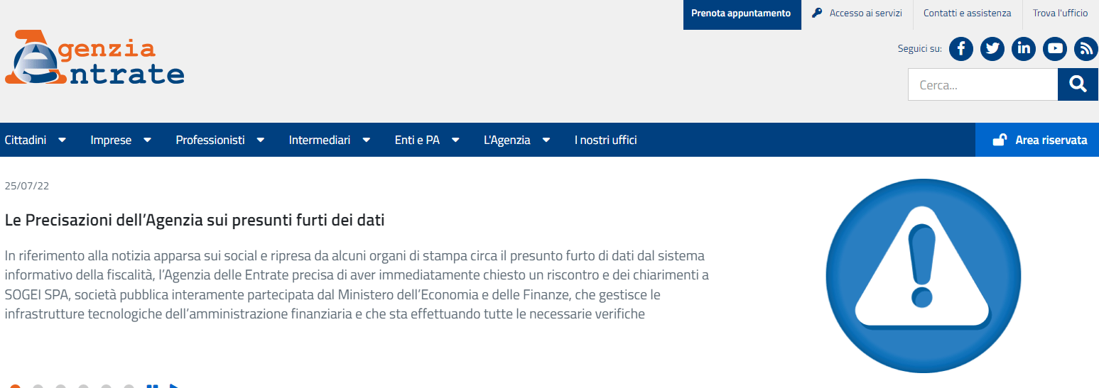Viewport: 1099px width, 388px height.
Task: Expand the Imprese dropdown menu
Action: (x=121, y=140)
